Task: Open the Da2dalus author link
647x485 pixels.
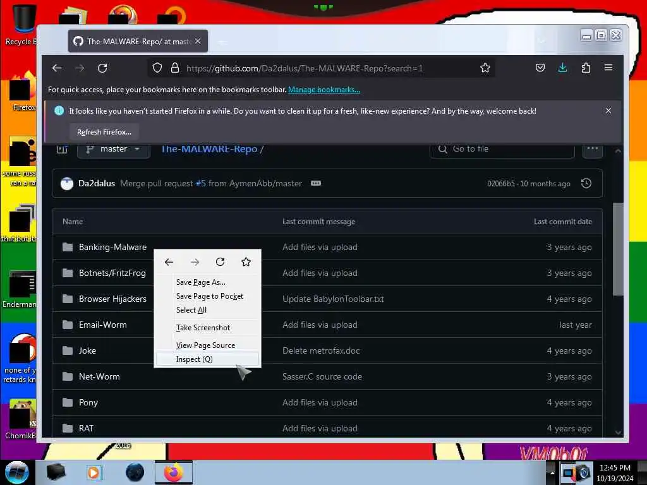Action: click(97, 183)
